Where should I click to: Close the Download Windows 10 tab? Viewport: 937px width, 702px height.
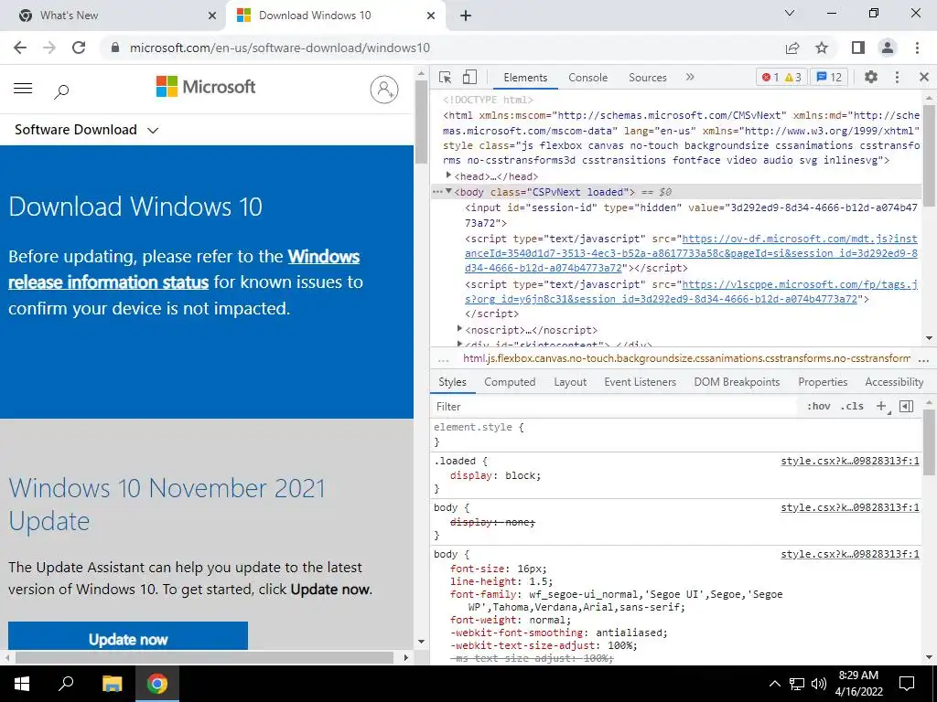click(x=431, y=16)
